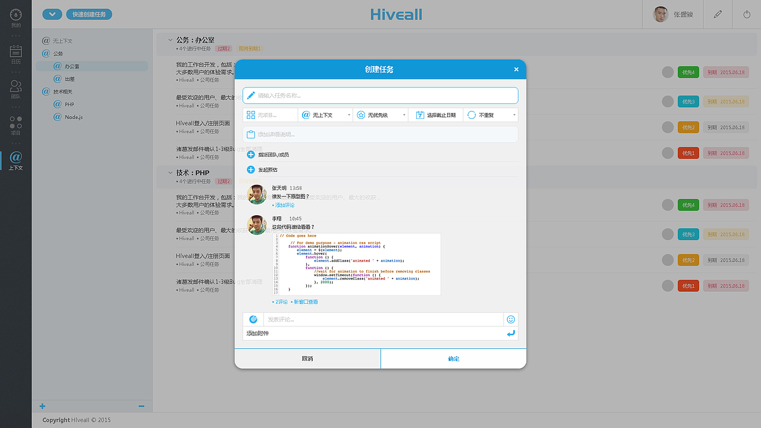Click 张天明's avatar in the comments
761x428 pixels.
257,194
